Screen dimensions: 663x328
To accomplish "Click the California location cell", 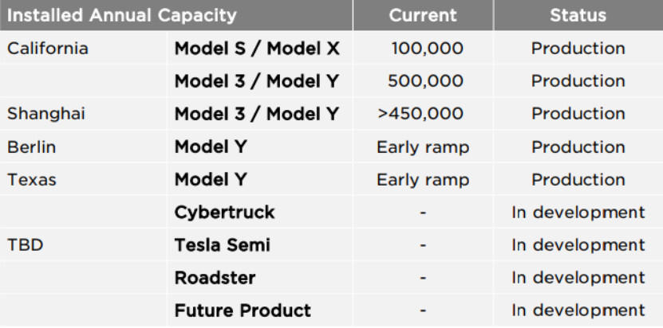I will click(48, 49).
